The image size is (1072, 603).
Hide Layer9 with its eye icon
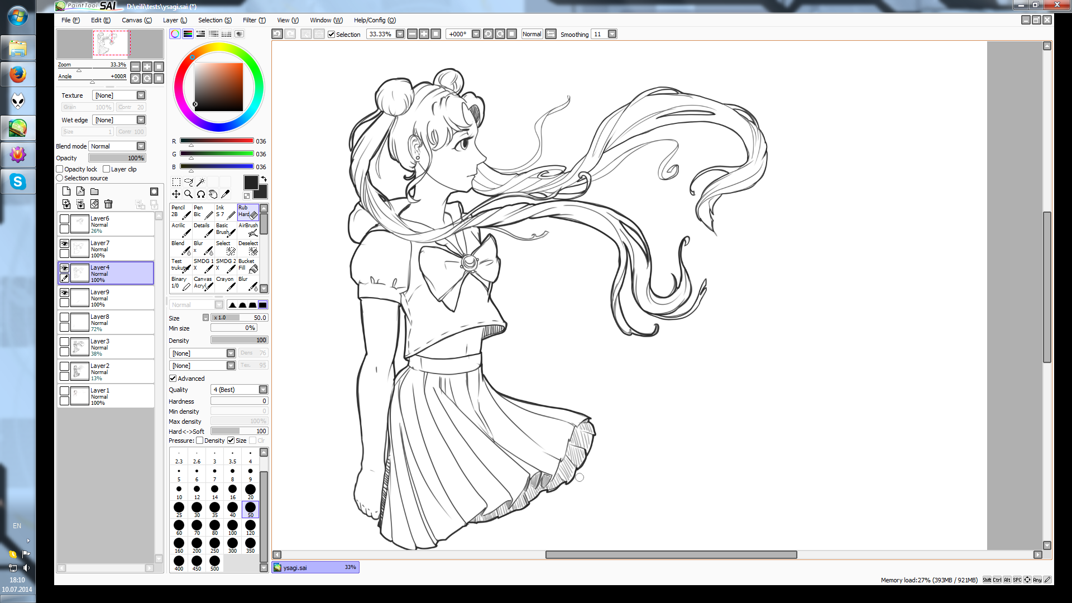[x=65, y=293]
